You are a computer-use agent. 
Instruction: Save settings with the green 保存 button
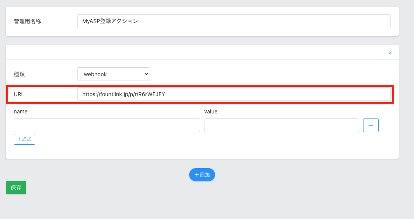16,188
